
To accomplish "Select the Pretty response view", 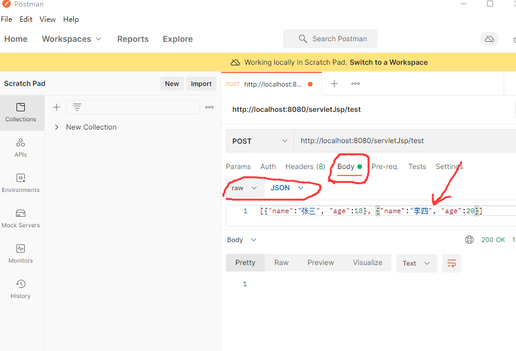I will 245,263.
